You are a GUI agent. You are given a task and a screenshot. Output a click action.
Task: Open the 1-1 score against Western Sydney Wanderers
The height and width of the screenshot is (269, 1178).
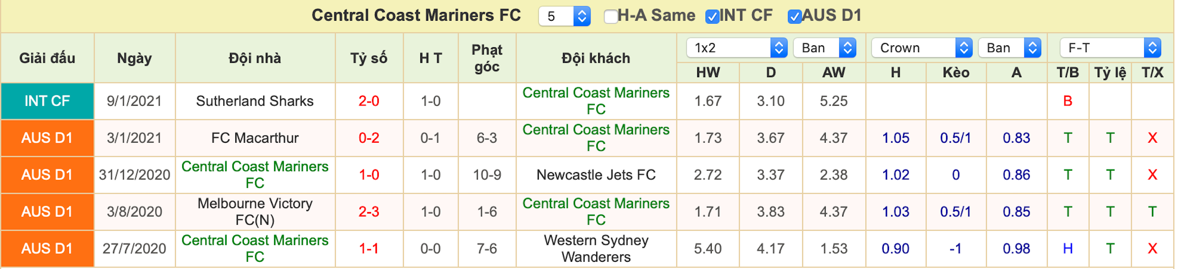(x=369, y=248)
